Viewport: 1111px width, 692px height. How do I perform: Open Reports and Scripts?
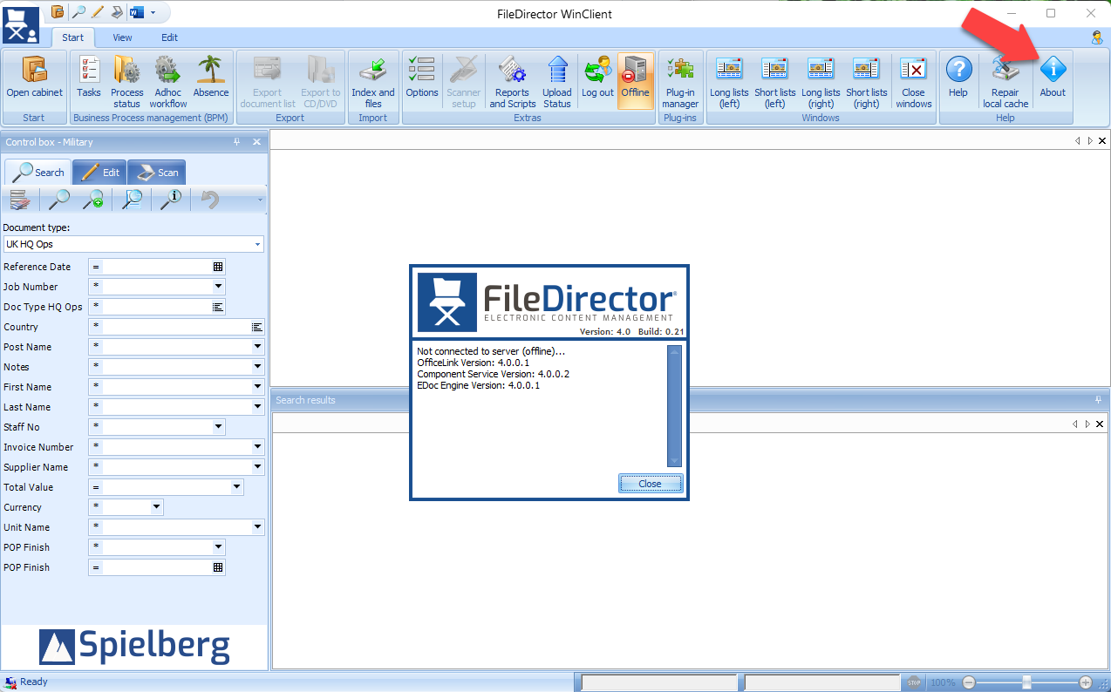click(512, 80)
